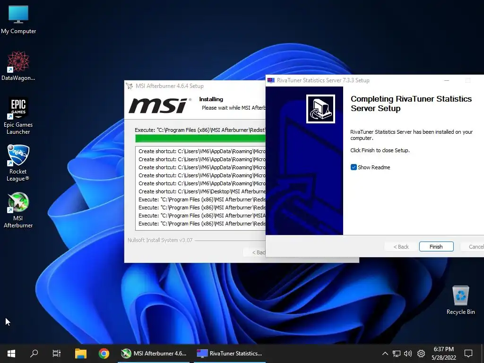Open Task View in the taskbar
Image resolution: width=484 pixels, height=363 pixels.
point(57,354)
